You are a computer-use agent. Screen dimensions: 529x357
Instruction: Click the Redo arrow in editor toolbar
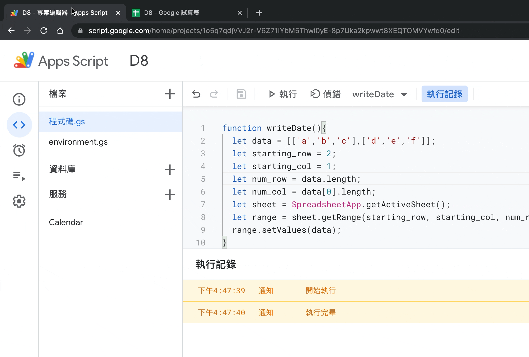[x=214, y=94]
